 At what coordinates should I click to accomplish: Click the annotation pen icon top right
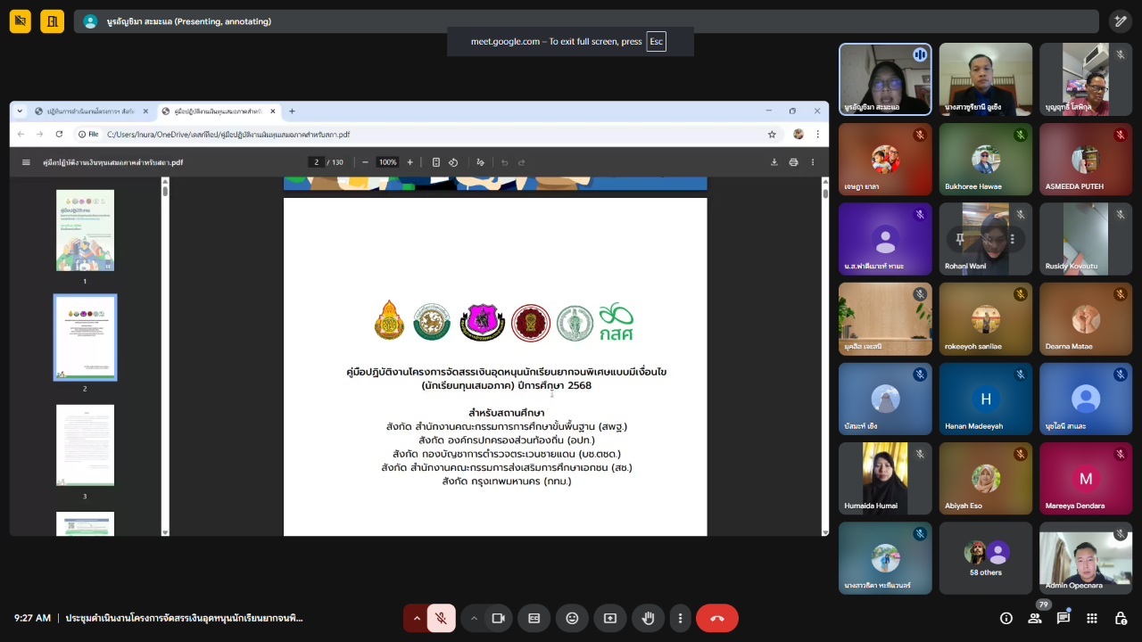[x=1120, y=21]
